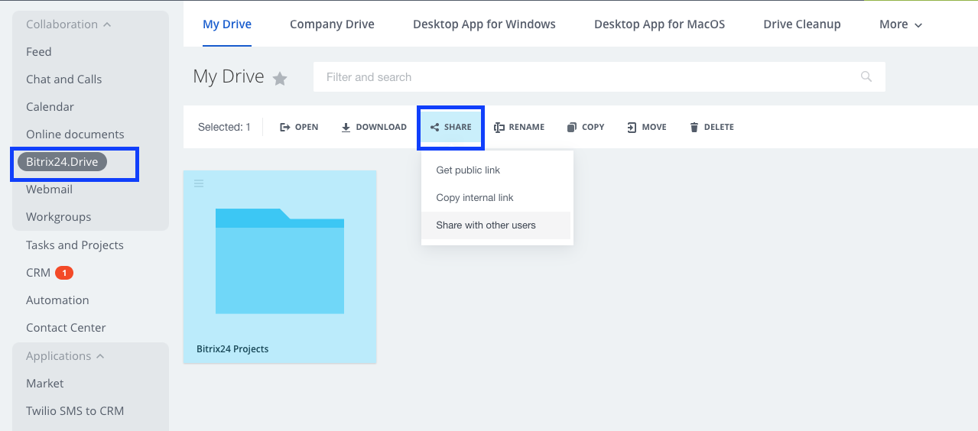Click the Rename icon

pyautogui.click(x=499, y=128)
